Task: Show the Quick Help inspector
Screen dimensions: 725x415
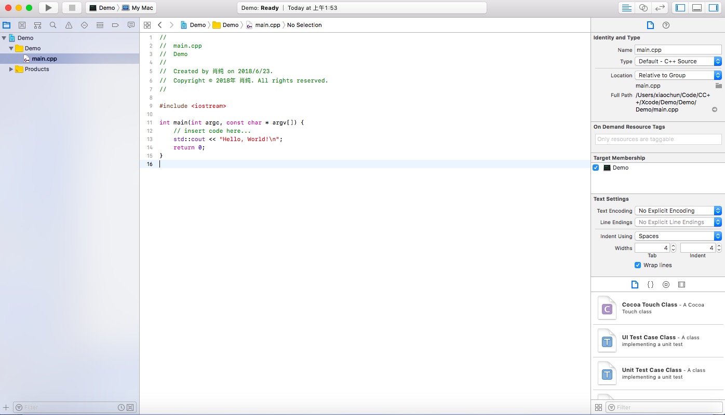Action: (666, 25)
